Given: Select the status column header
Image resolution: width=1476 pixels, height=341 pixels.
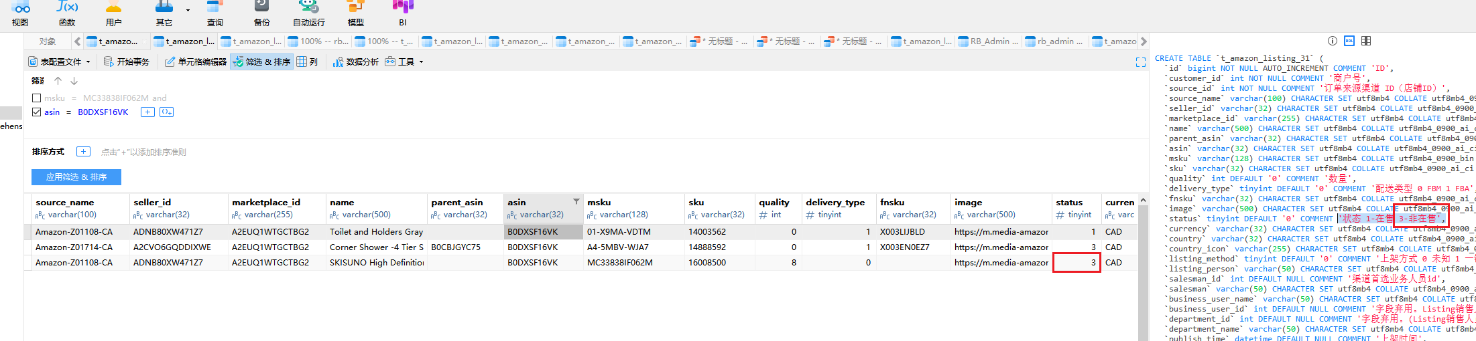Looking at the screenshot, I should [x=1076, y=208].
